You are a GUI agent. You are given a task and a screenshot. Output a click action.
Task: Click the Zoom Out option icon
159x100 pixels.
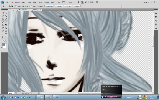tap(12, 6)
